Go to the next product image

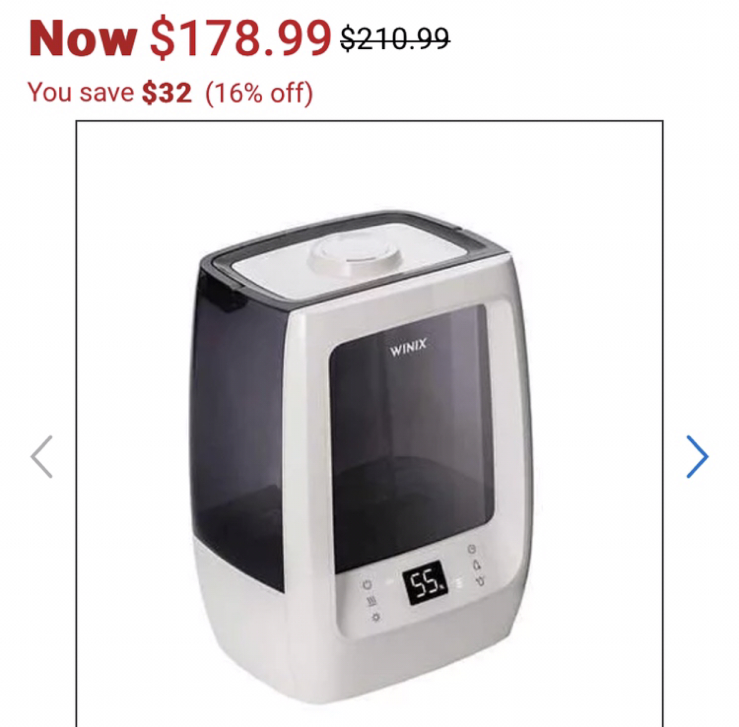pos(697,457)
